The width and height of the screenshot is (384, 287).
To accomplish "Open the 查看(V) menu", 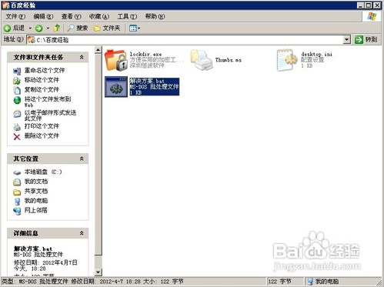I will tap(71, 17).
